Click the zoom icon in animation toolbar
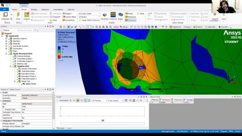Viewport: 242px width, 136px height. pyautogui.click(x=130, y=100)
